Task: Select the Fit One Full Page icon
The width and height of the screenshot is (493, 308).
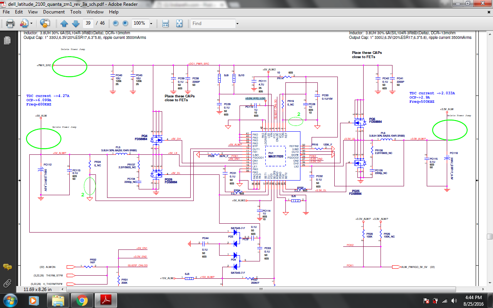Action: tap(179, 23)
